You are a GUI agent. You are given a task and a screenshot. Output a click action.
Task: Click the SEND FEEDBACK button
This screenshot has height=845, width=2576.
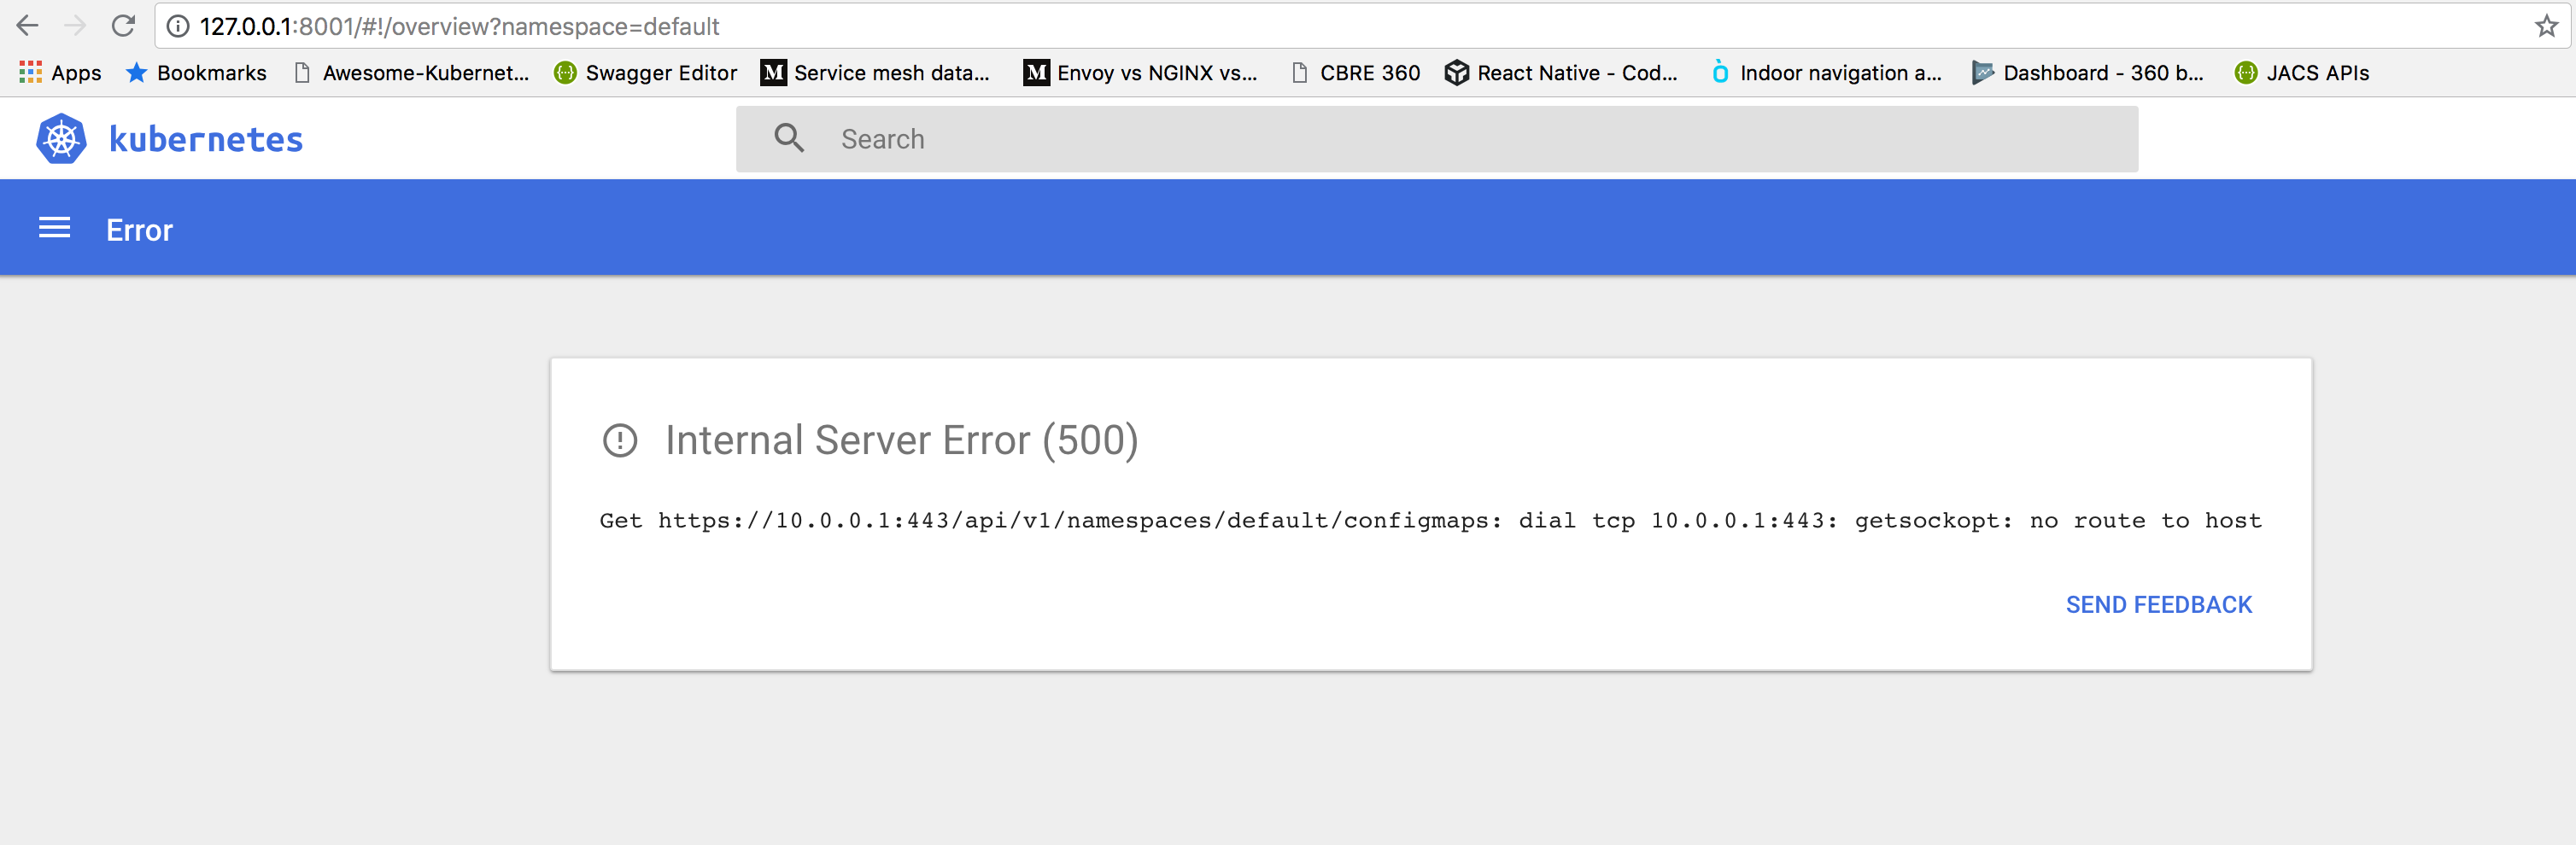2159,604
